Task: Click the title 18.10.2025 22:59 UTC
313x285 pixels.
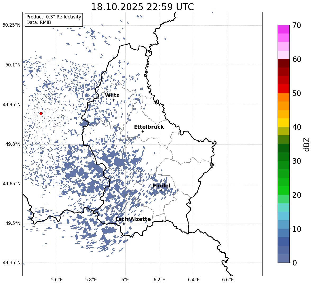Action: (x=142, y=7)
